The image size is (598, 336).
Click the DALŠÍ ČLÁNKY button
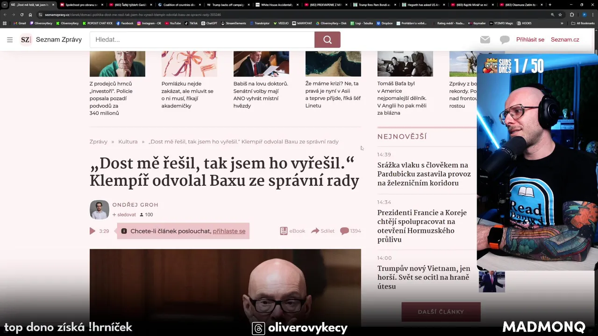[x=441, y=312]
